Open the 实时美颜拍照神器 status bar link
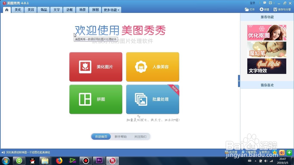The image size is (294, 165). (28, 152)
